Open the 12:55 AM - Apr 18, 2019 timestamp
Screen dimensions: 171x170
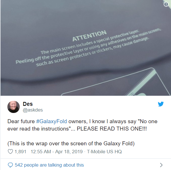point(57,152)
